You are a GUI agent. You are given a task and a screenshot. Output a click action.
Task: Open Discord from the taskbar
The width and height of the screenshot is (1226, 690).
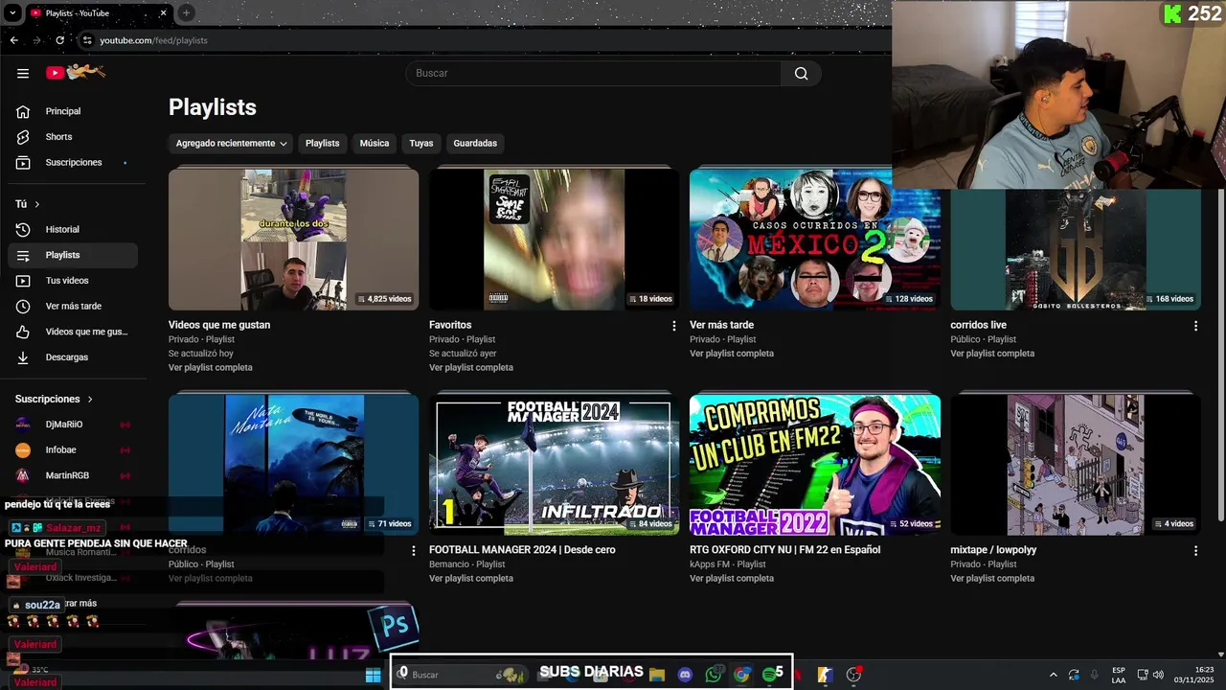coord(685,675)
